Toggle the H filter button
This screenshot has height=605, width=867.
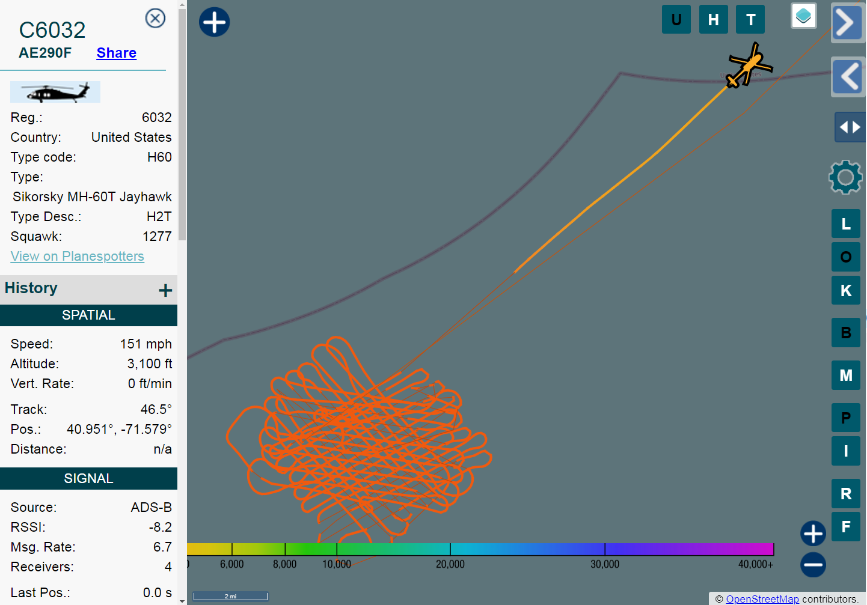click(714, 19)
